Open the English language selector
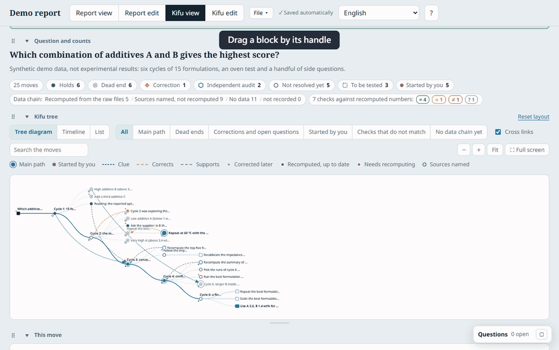This screenshot has height=350, width=559. pos(379,13)
